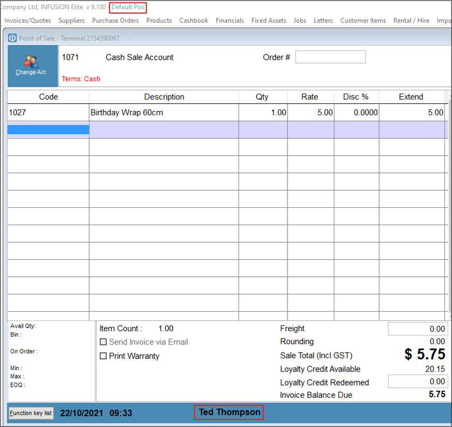This screenshot has width=452, height=427.
Task: Click the Code column header
Action: 48,97
